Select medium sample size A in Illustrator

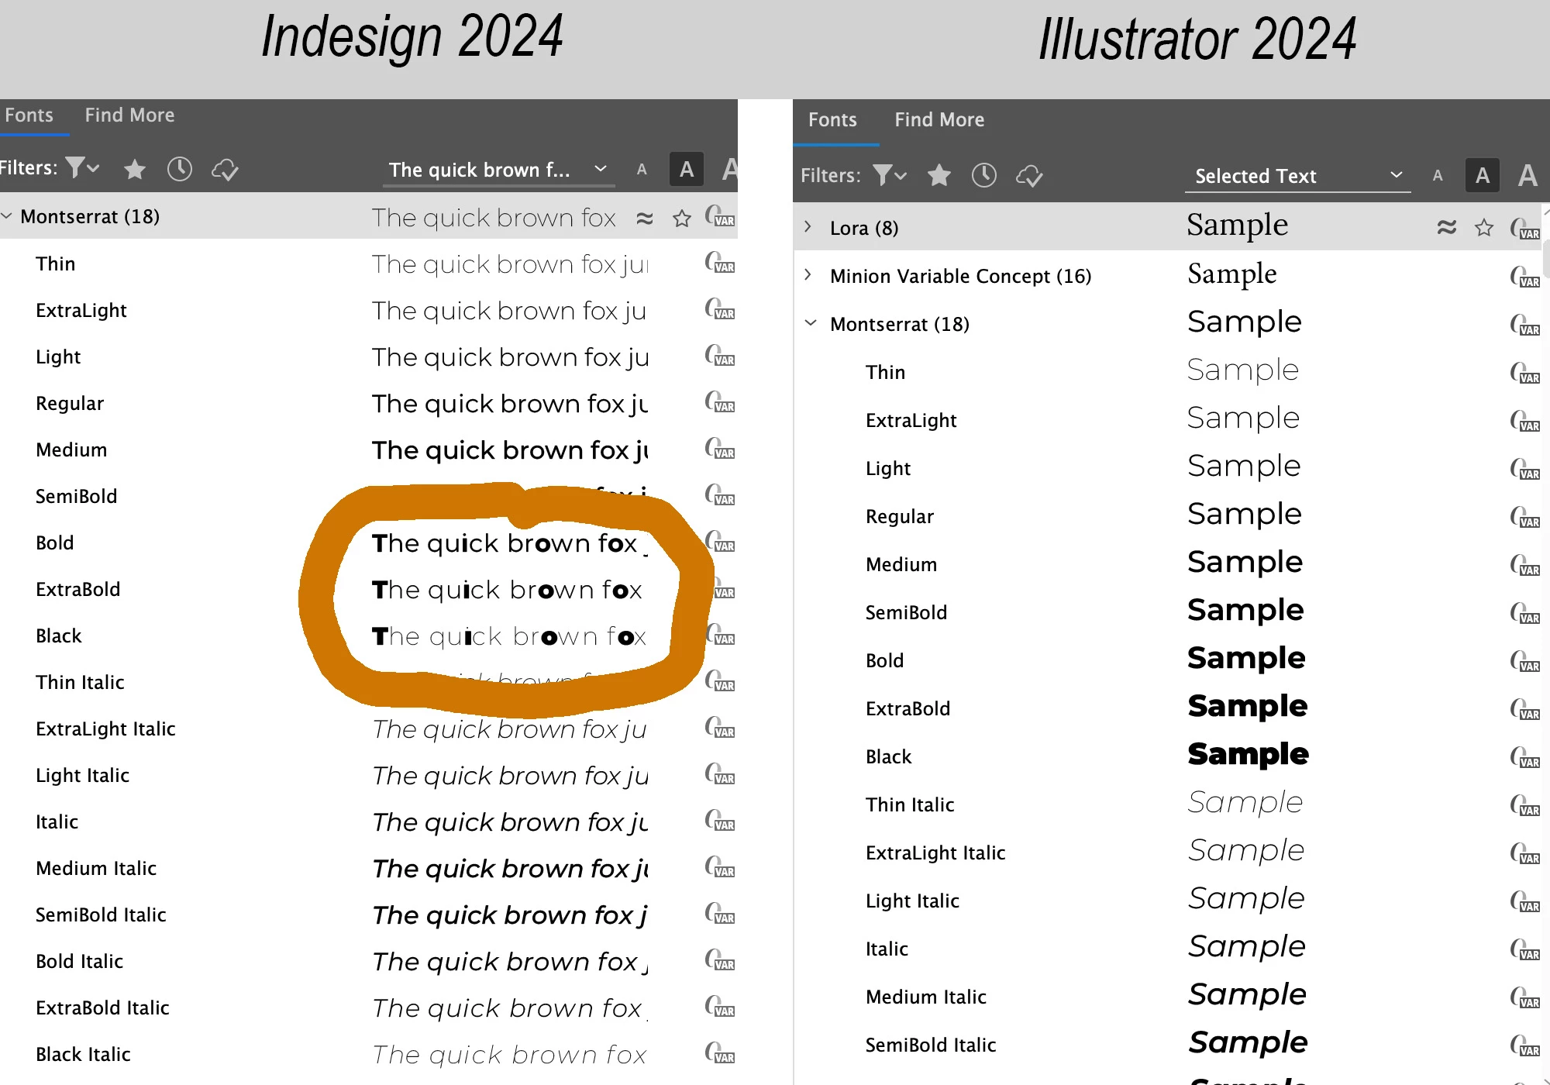1482,175
